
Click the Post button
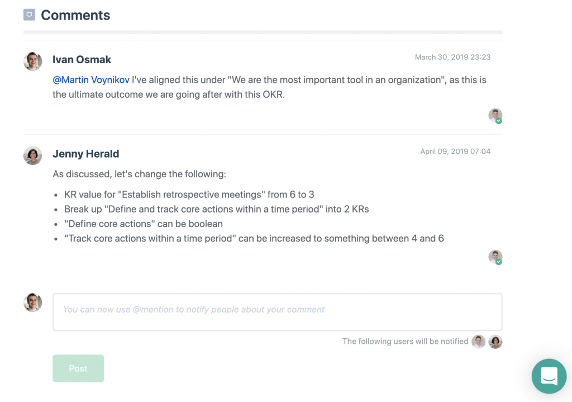(78, 368)
